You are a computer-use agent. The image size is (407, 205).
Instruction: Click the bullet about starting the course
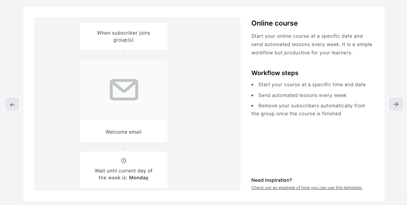click(312, 84)
